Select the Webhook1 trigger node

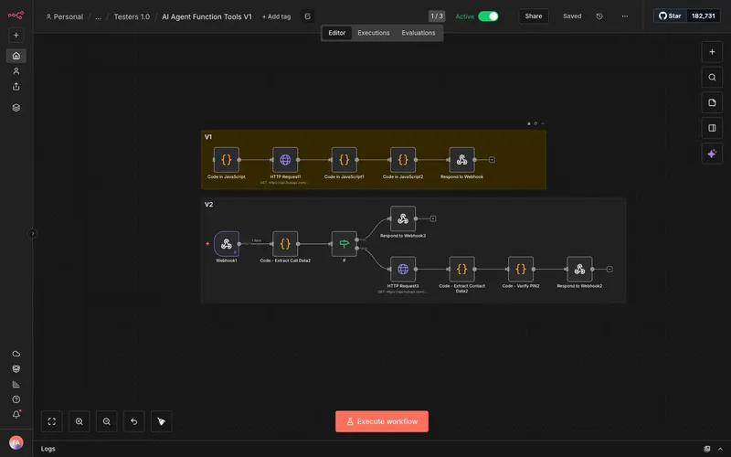tap(227, 244)
